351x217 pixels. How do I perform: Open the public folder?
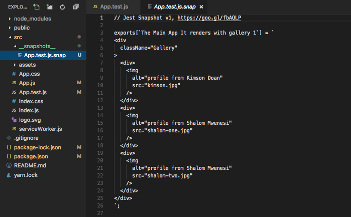point(22,28)
